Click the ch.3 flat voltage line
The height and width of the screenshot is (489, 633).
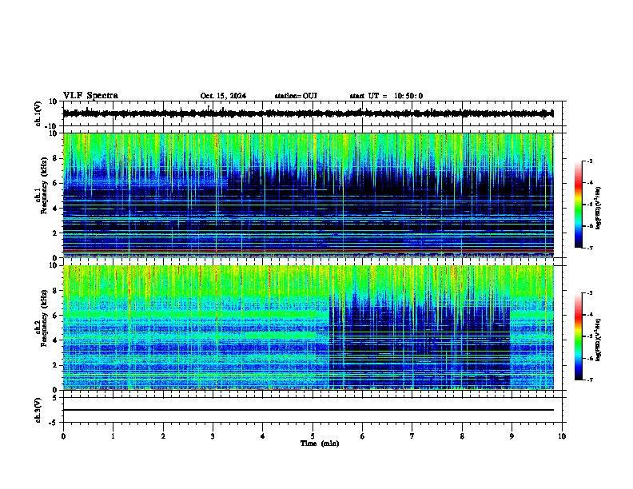pyautogui.click(x=308, y=410)
